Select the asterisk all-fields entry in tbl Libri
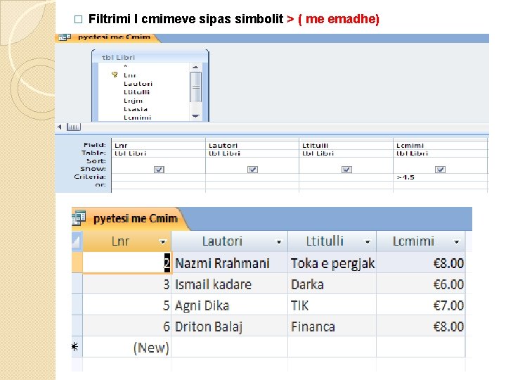 pos(126,67)
